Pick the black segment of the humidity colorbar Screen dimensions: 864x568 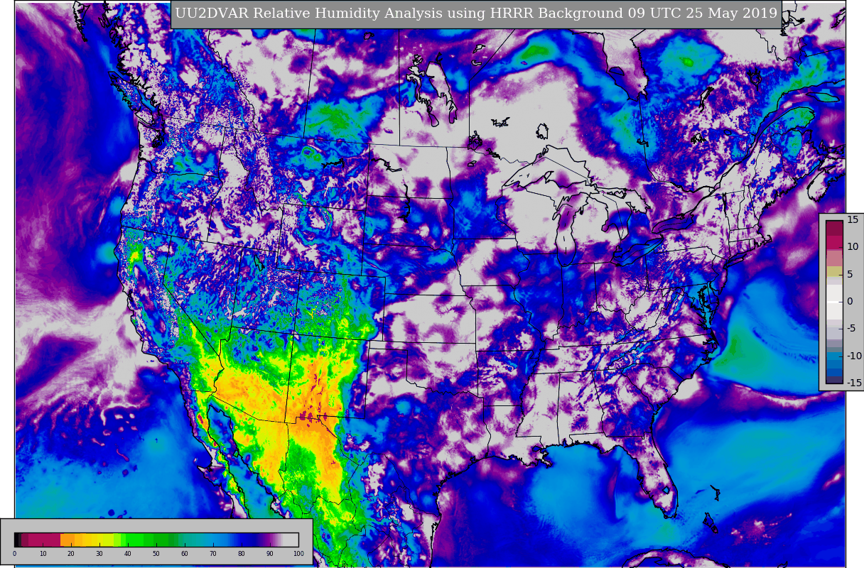tap(16, 540)
